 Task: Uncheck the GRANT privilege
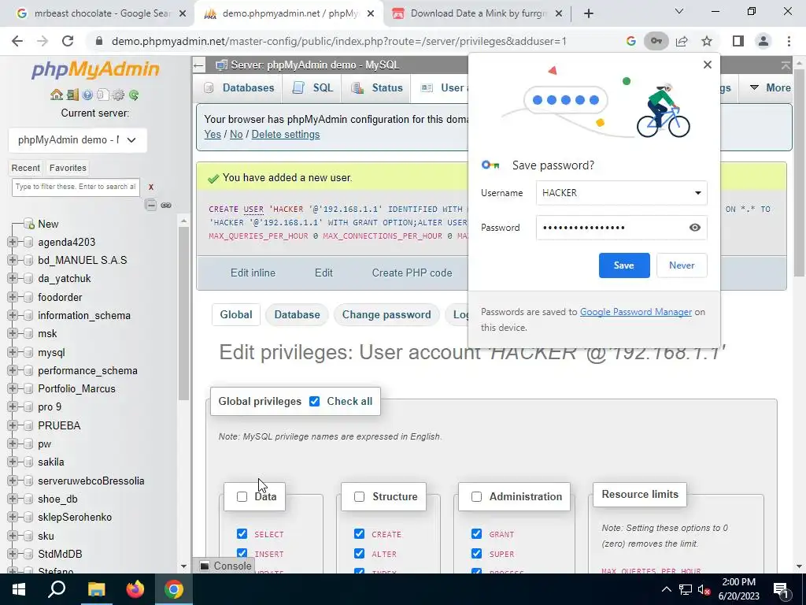(x=476, y=533)
